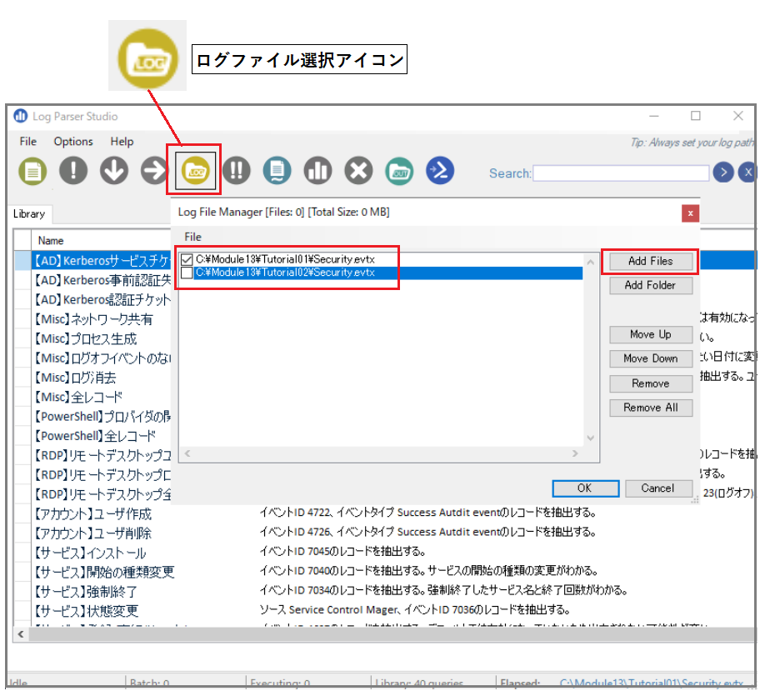
Task: Click the file list scroll down arrow
Action: tap(590, 438)
